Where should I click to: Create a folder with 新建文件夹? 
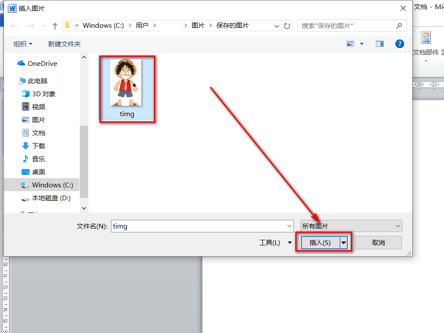click(64, 44)
